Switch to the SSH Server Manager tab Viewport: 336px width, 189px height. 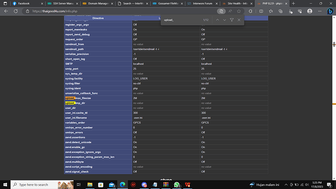pos(62,3)
